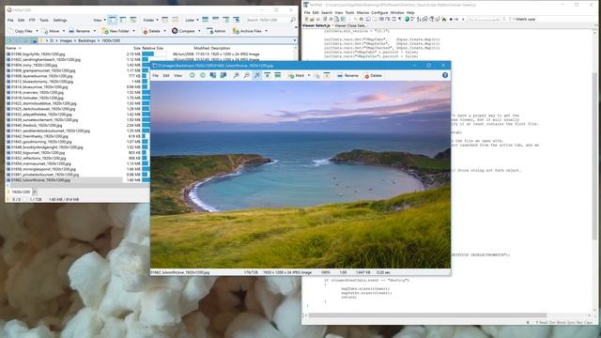
Task: Expand the path history dropdown in location bar
Action: tap(294, 40)
